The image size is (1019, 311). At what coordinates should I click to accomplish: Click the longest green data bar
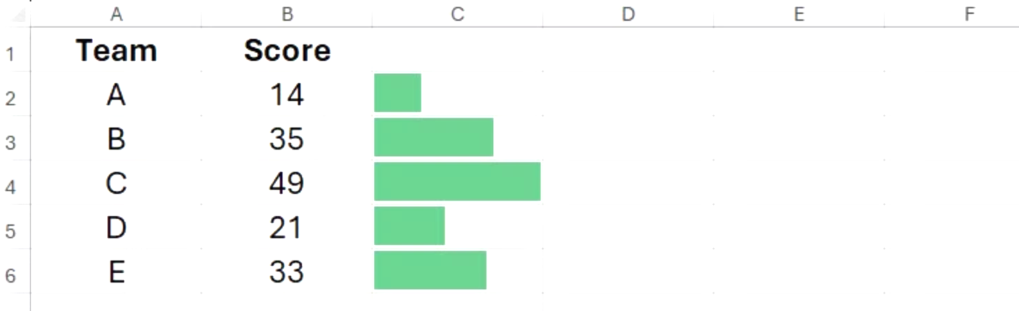[x=457, y=181]
